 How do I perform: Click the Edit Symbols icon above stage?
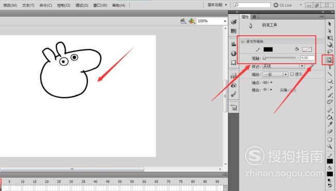click(191, 21)
